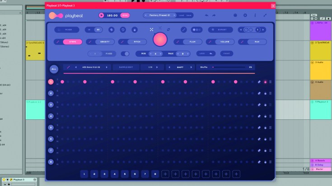Select the Pitch randomizer tab

(137, 42)
